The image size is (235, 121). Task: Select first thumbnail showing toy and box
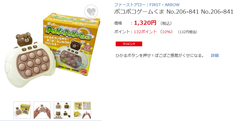(x=22, y=110)
